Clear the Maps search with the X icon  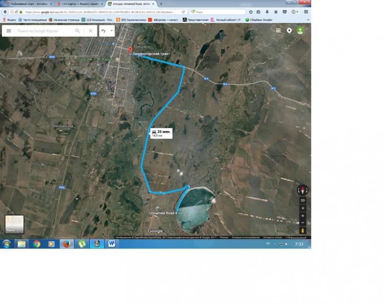91,31
